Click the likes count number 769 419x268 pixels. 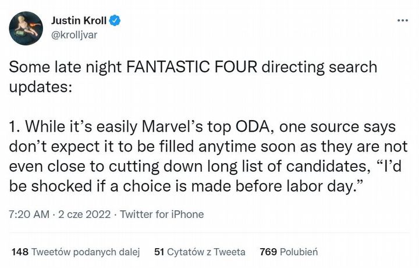[268, 252]
